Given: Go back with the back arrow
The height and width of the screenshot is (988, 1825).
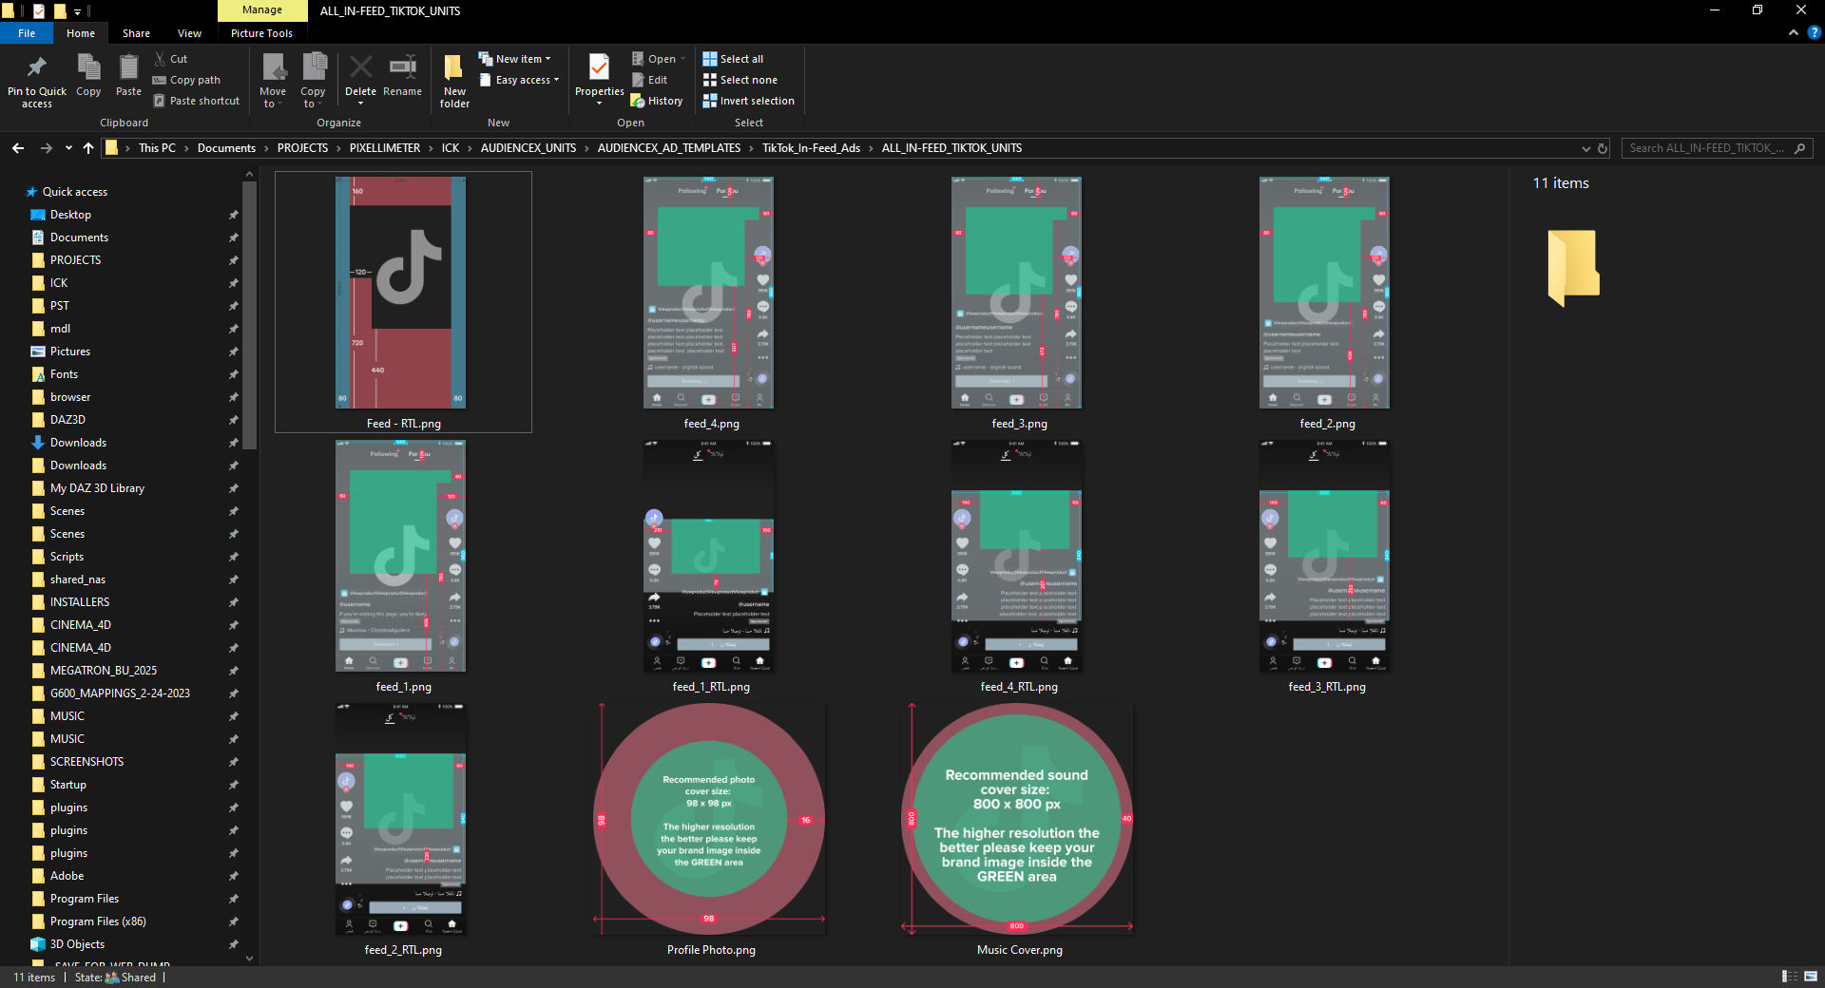Looking at the screenshot, I should [18, 148].
